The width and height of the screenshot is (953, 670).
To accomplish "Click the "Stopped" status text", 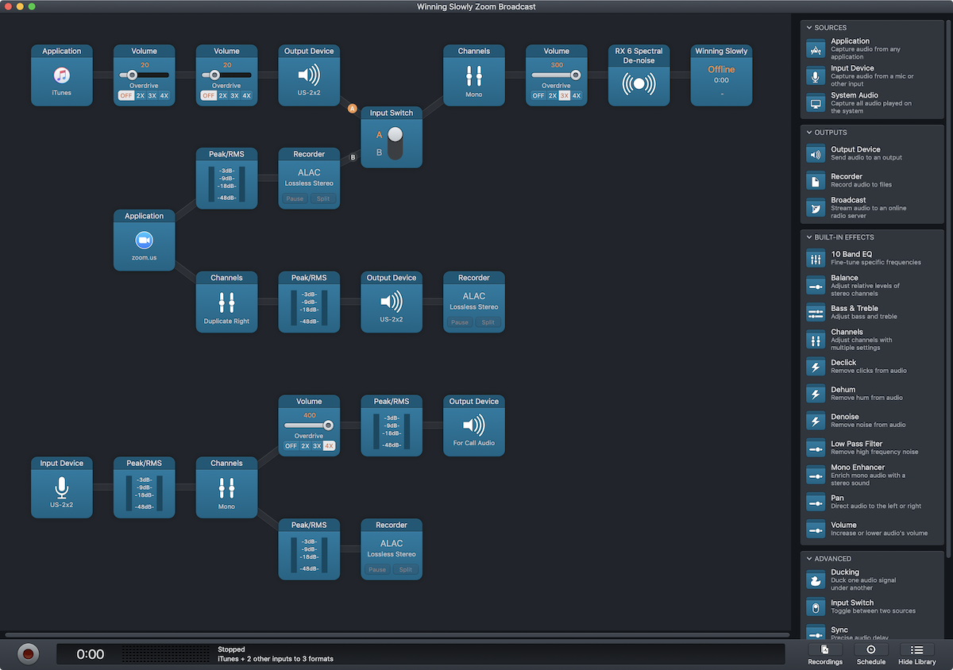I will pyautogui.click(x=232, y=649).
